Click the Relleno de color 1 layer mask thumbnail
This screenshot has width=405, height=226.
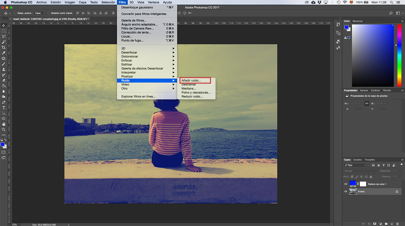[x=363, y=184]
